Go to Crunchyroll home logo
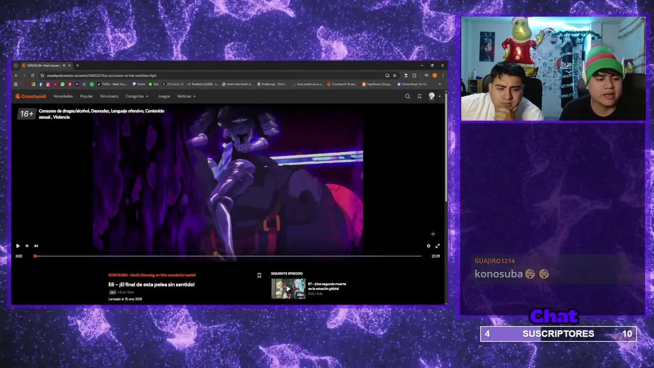This screenshot has width=654, height=368. coord(31,96)
